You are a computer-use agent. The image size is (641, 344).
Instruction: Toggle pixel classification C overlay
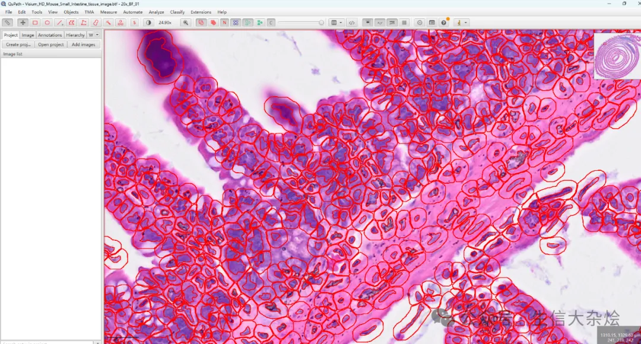[x=271, y=23]
